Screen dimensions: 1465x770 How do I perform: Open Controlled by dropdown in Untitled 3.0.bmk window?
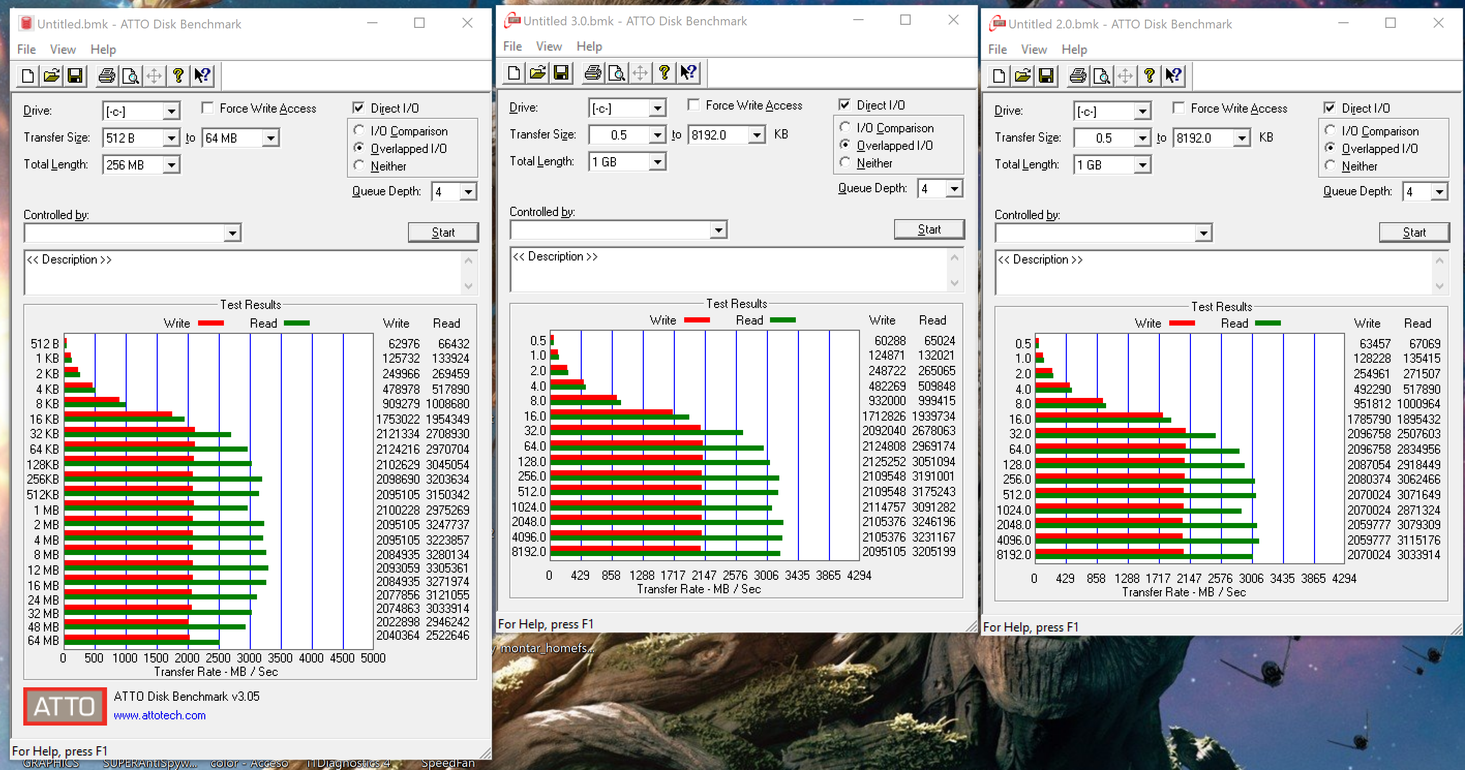(x=719, y=229)
